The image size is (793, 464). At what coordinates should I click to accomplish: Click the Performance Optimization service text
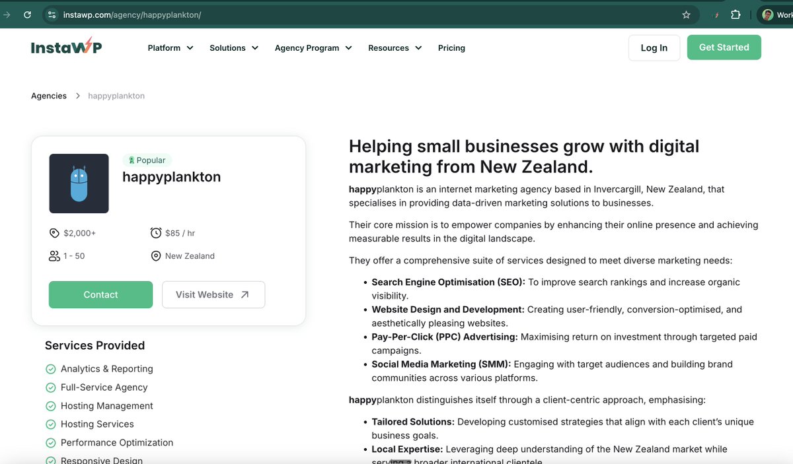pyautogui.click(x=117, y=443)
